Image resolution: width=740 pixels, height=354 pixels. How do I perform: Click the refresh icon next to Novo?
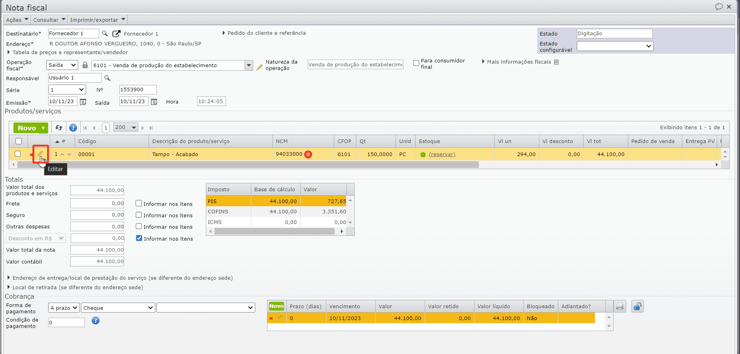click(x=59, y=128)
